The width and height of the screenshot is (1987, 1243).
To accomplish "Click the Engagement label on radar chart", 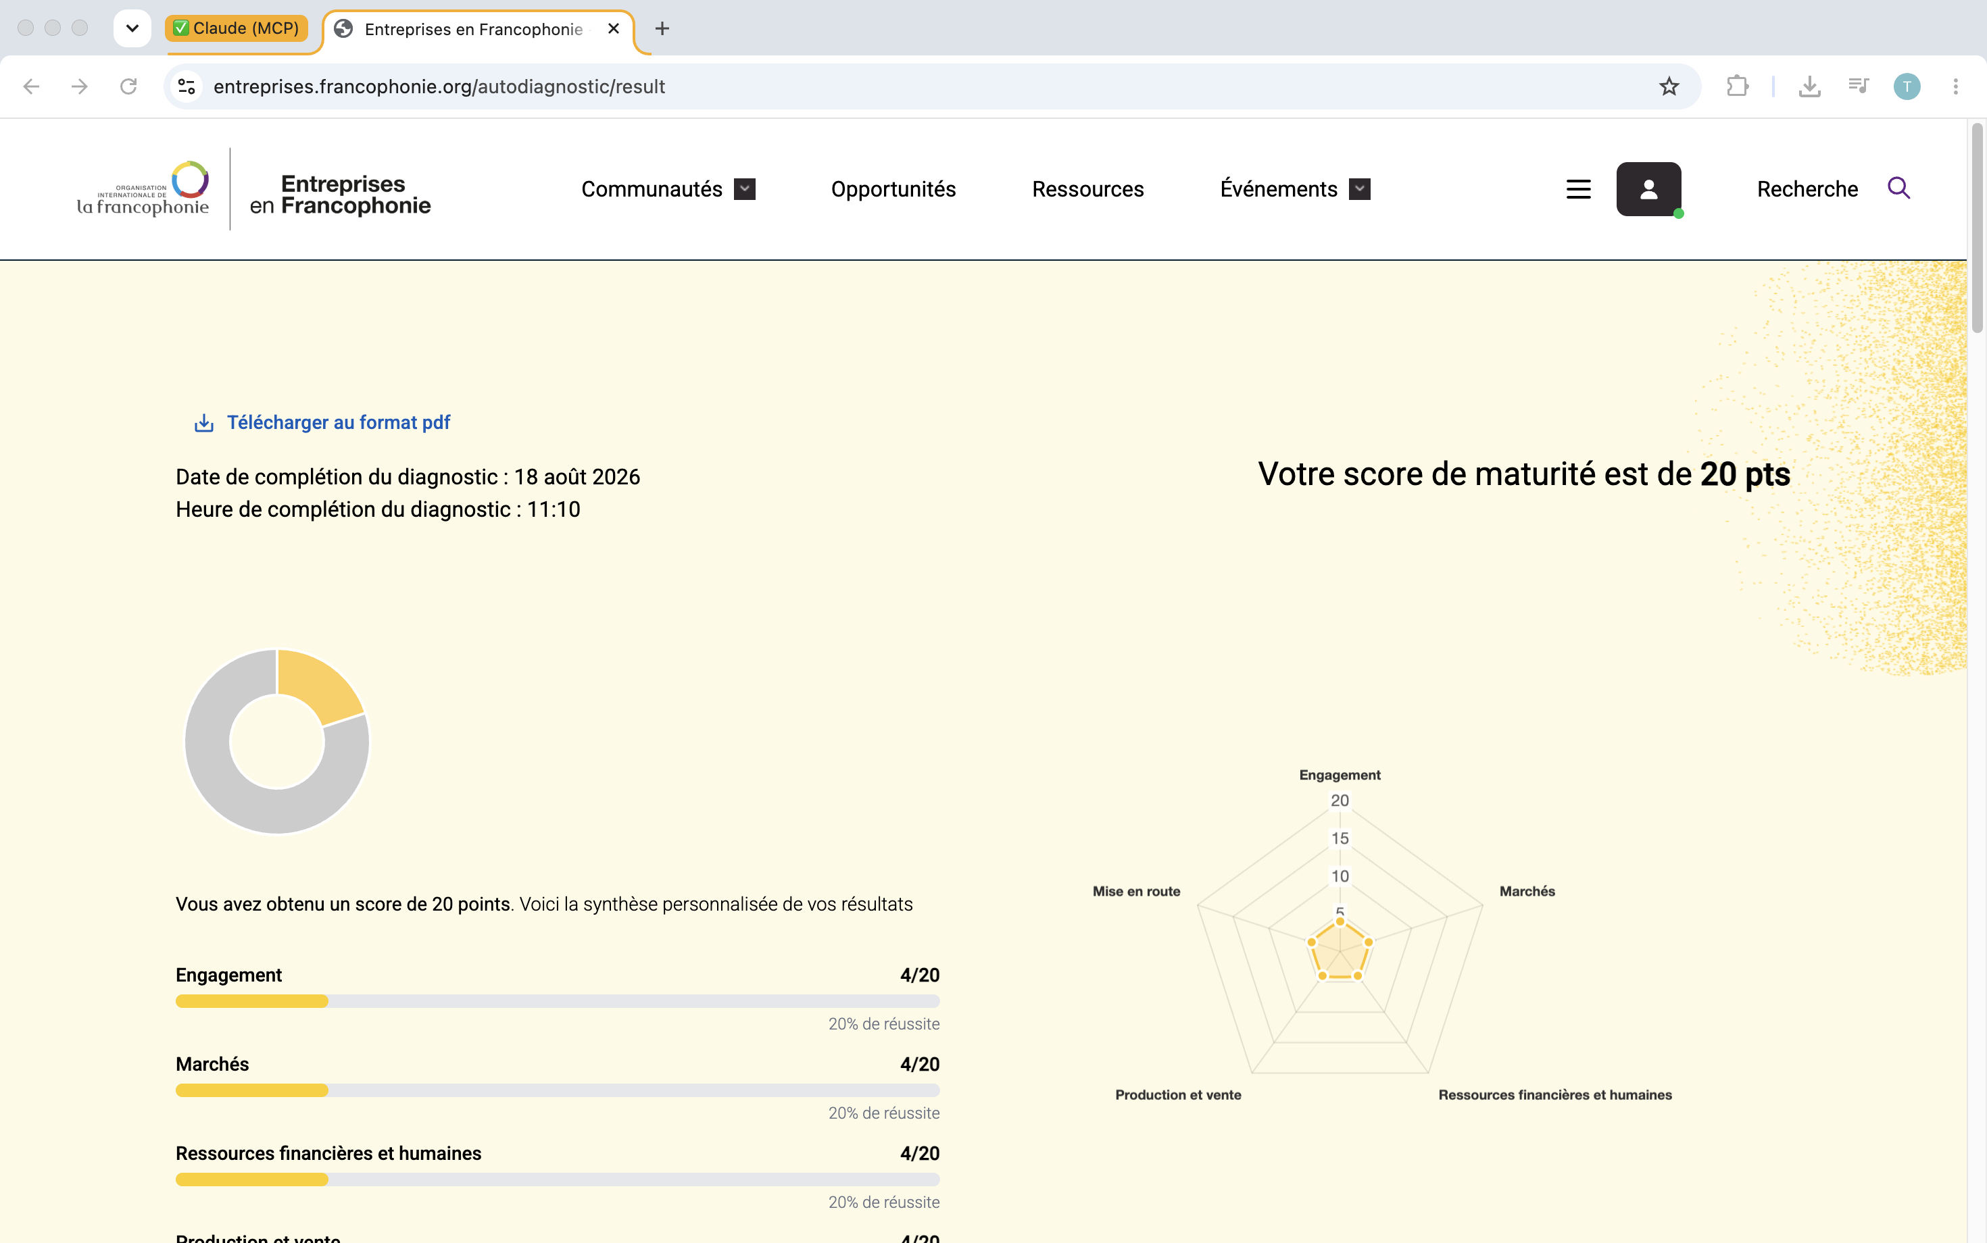I will coord(1340,776).
